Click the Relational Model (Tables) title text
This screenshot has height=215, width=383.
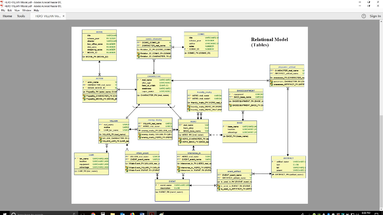tap(269, 42)
